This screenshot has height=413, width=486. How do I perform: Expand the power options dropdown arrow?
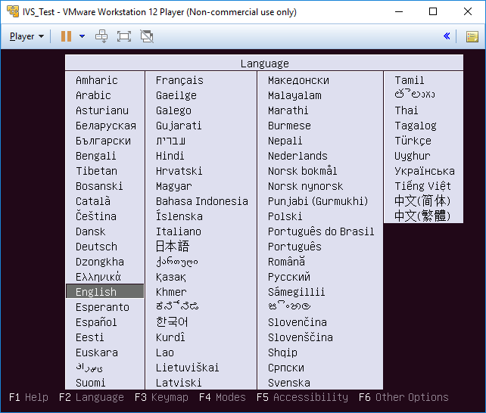pyautogui.click(x=83, y=36)
